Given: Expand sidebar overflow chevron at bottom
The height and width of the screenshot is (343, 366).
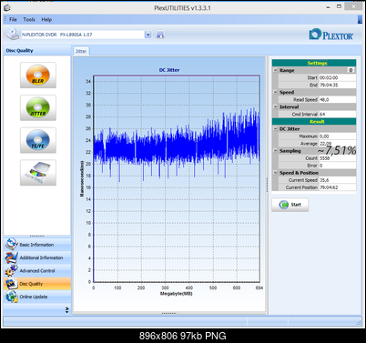Looking at the screenshot, I should [67, 309].
